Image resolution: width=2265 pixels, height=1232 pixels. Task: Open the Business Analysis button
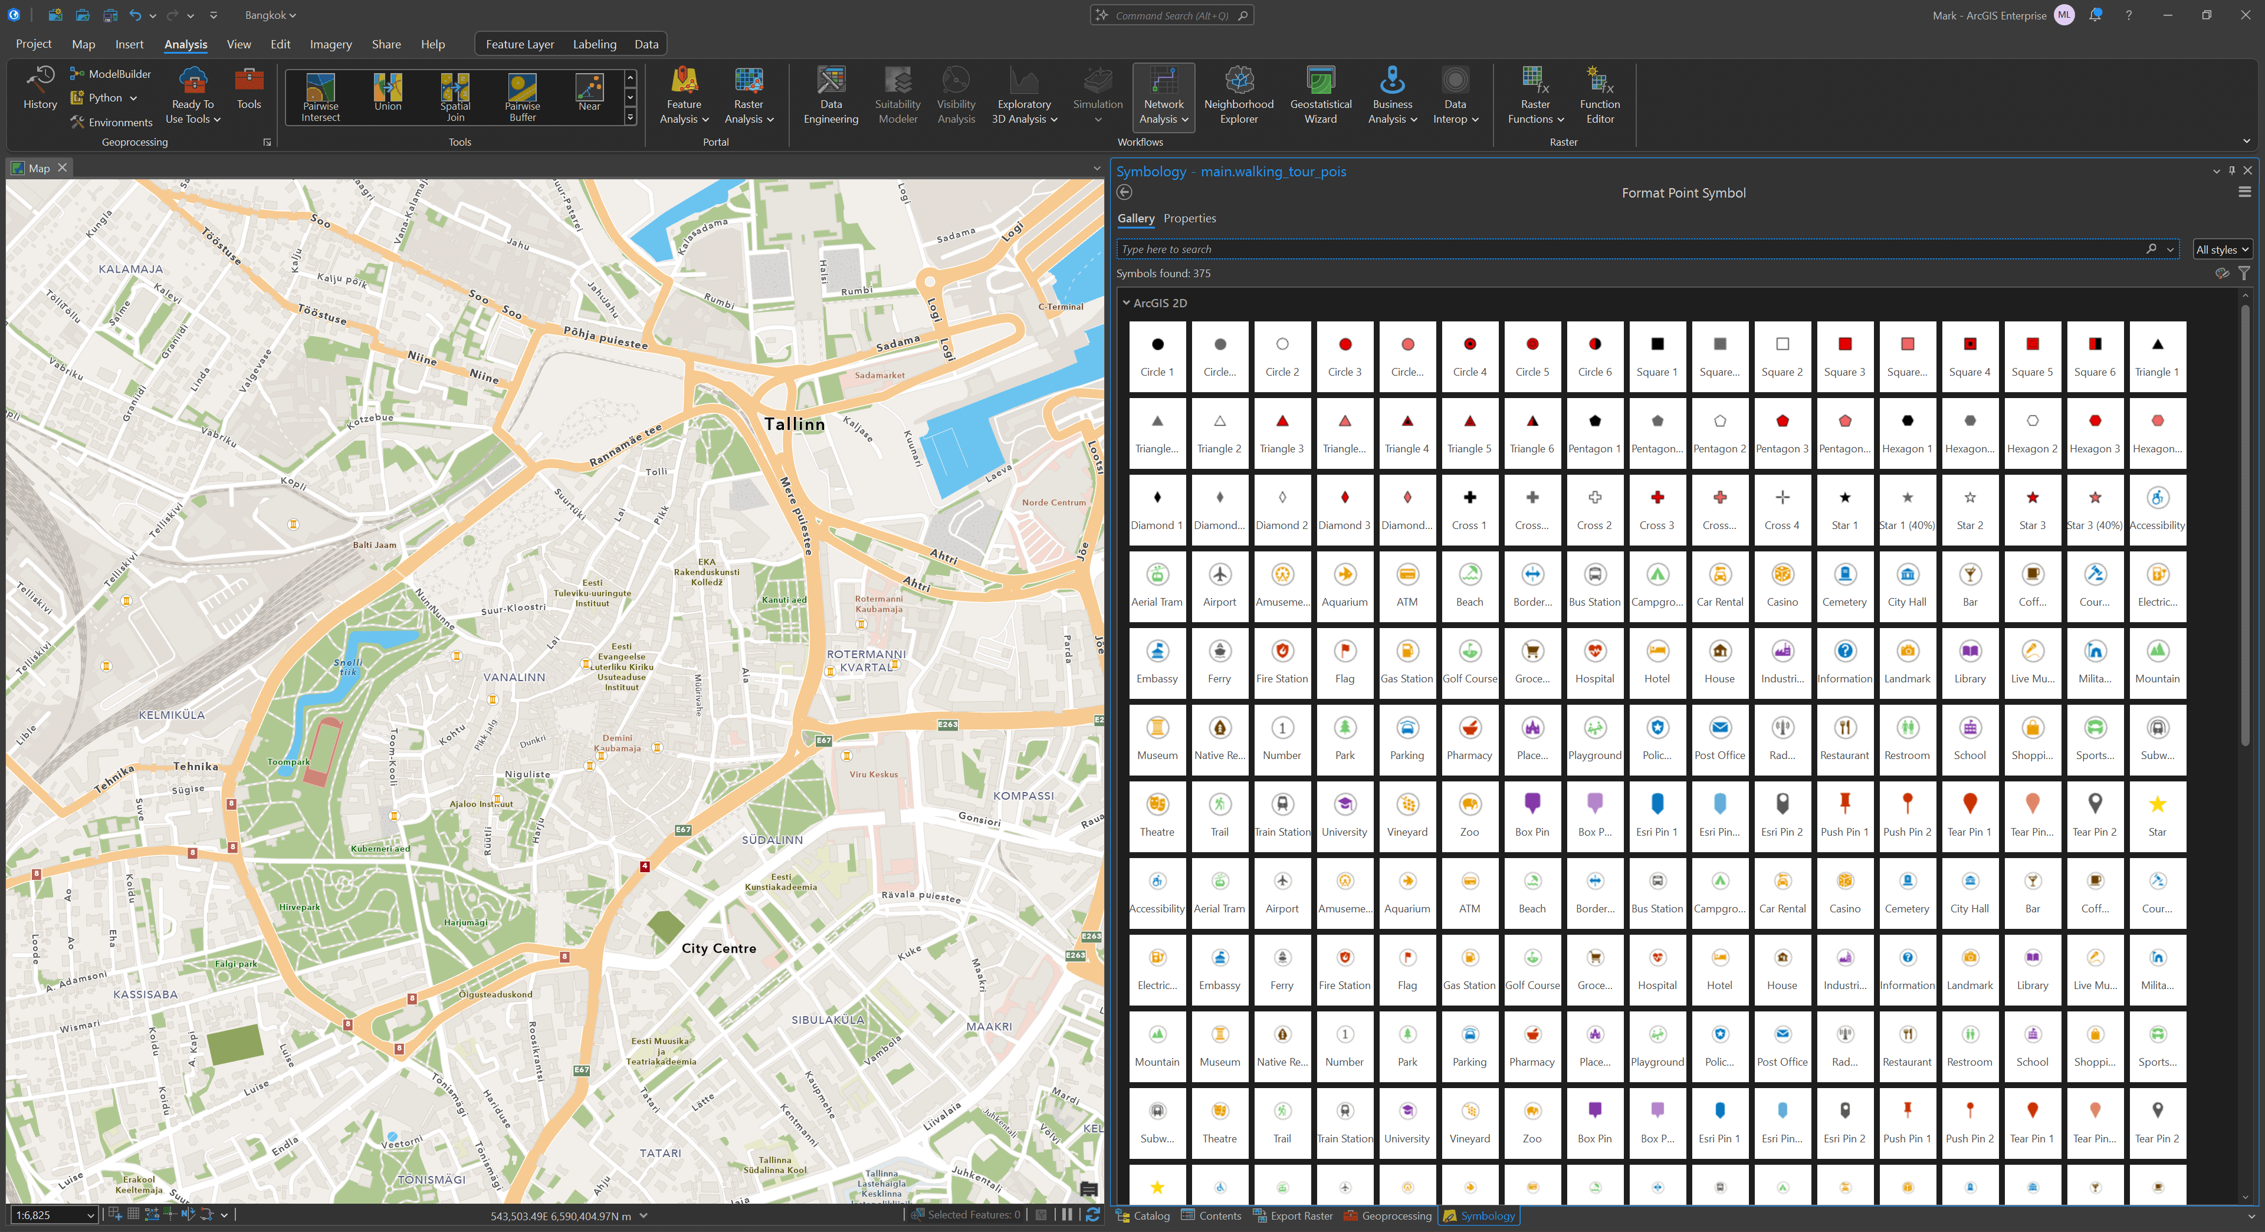click(1392, 95)
